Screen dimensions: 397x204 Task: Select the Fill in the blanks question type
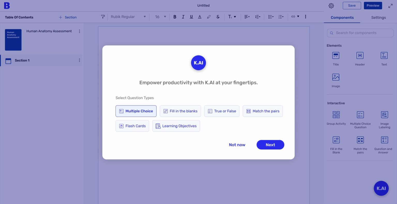(180, 111)
